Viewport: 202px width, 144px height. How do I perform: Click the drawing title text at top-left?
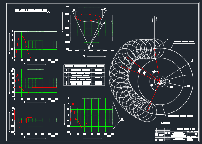point(32,11)
